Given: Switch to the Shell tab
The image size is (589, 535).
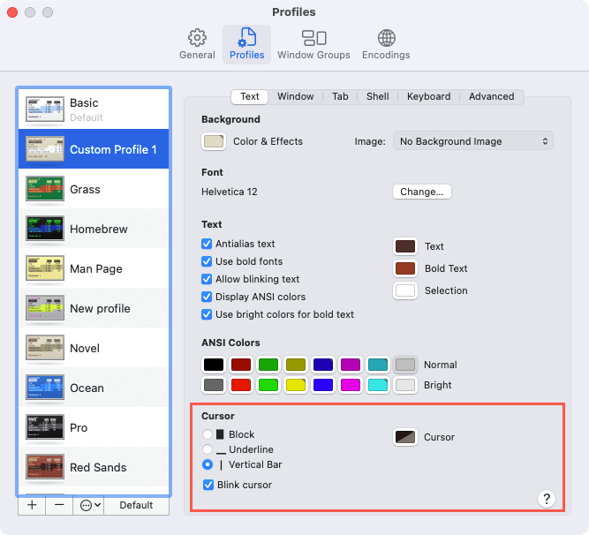Looking at the screenshot, I should [378, 96].
